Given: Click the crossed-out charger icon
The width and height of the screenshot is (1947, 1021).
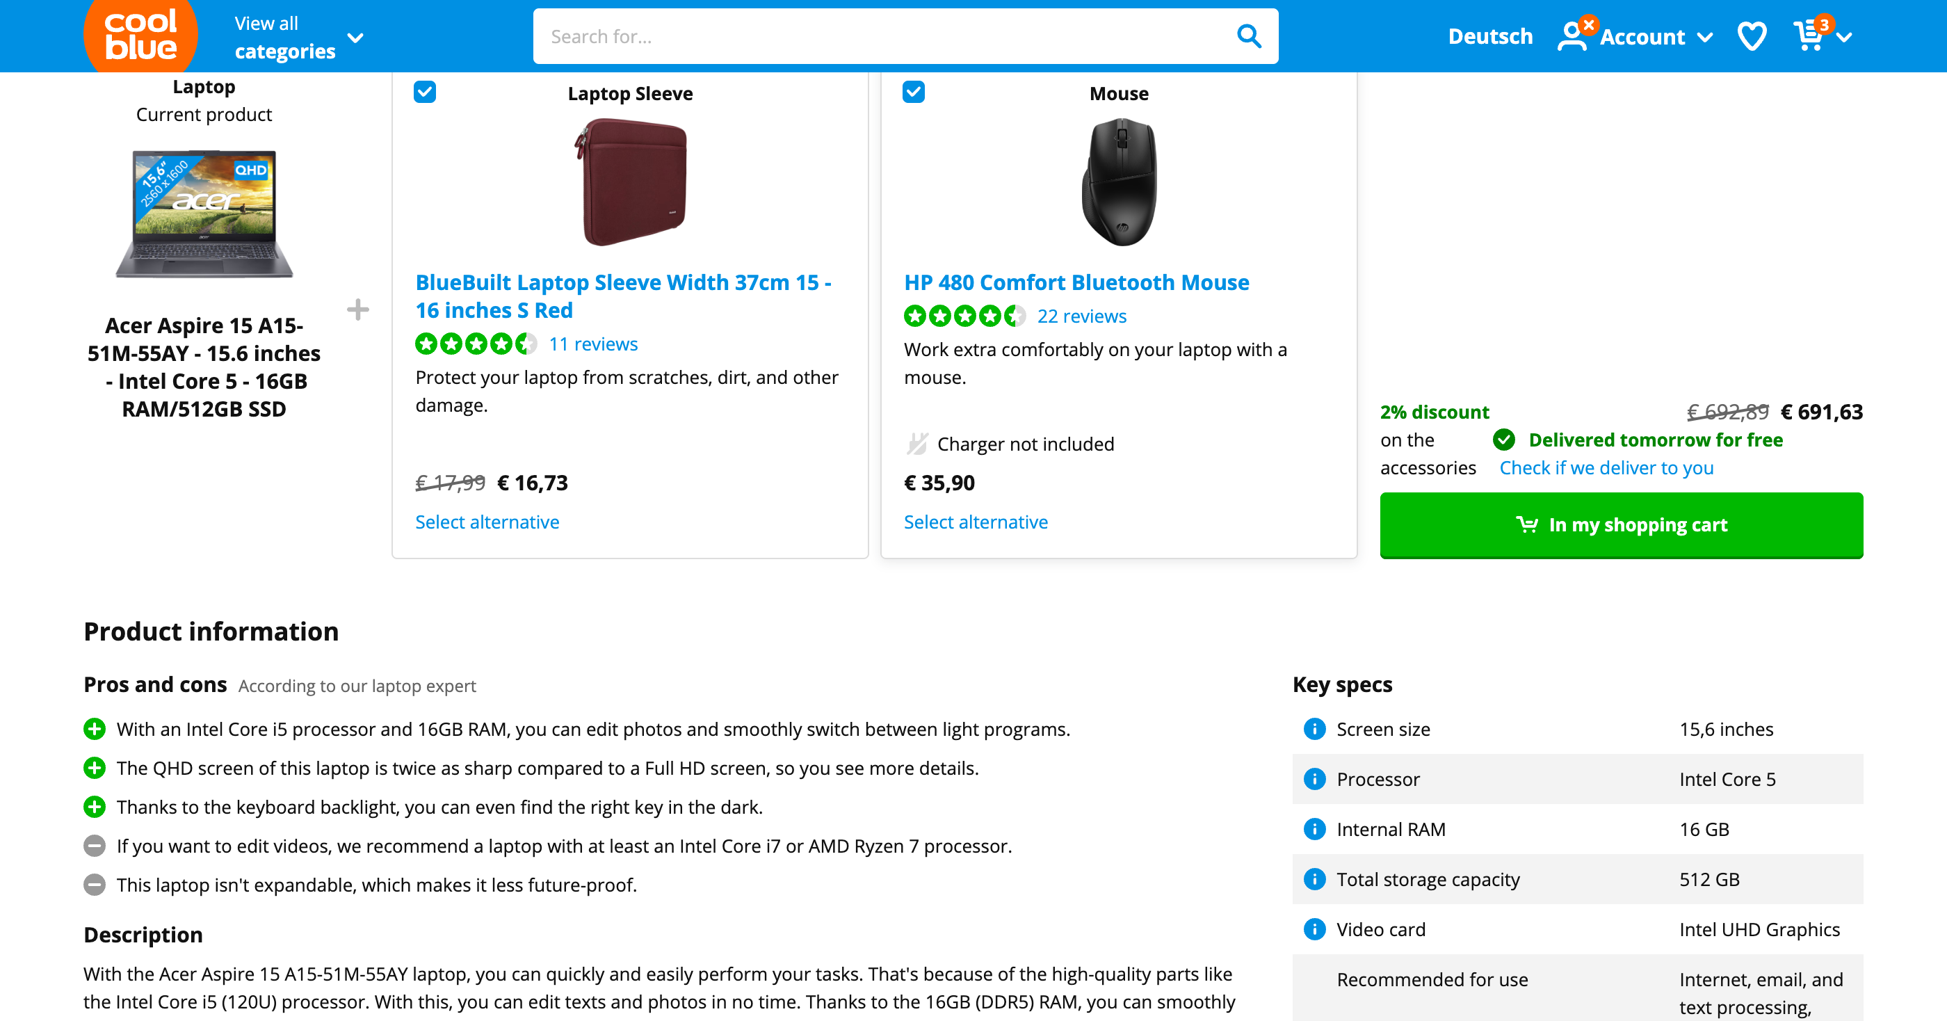Looking at the screenshot, I should [916, 444].
